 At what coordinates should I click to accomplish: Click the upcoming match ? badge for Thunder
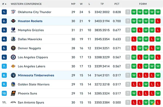click(x=128, y=12)
